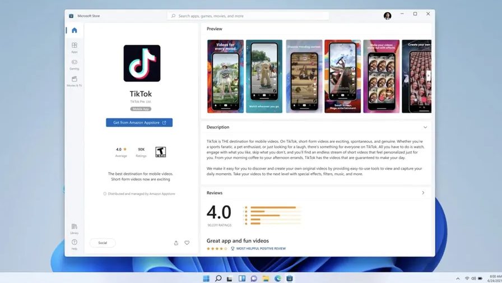Click the five-star rating bar in Reviews

point(273,207)
